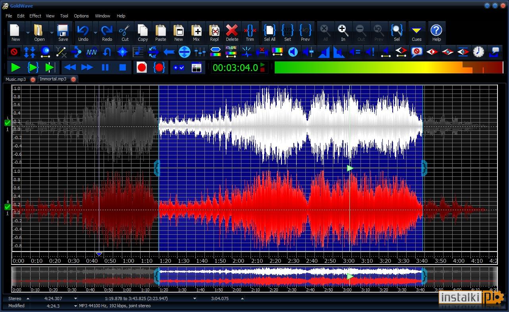Click the Rewind double-arrow button
Screen dimensions: 509x312
coord(70,67)
